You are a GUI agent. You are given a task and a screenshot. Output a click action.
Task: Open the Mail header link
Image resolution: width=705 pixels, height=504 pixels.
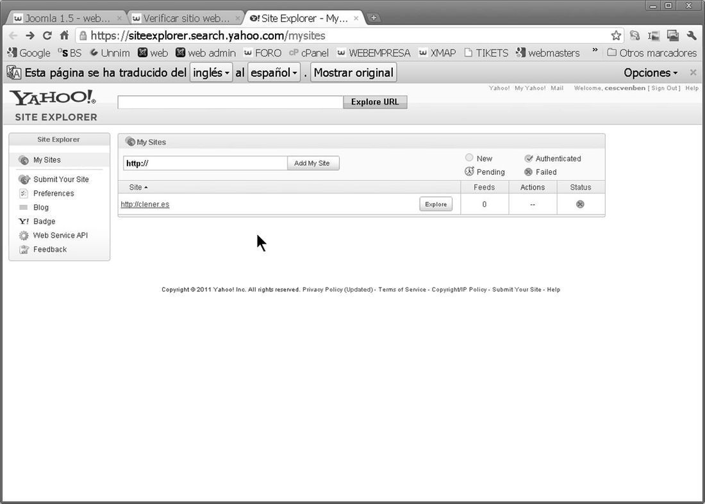click(557, 88)
